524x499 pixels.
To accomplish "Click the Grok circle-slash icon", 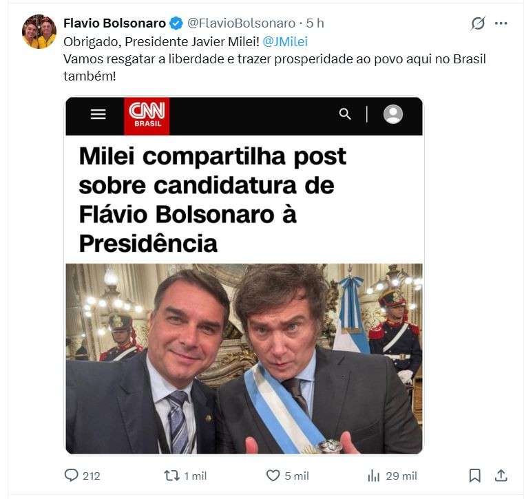I will 478,23.
